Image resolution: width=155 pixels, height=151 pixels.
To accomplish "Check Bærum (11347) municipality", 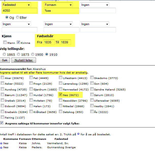I will [2, 95].
